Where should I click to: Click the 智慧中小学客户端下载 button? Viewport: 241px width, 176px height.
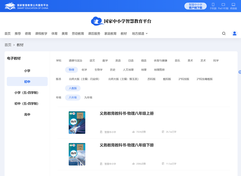[195, 6]
